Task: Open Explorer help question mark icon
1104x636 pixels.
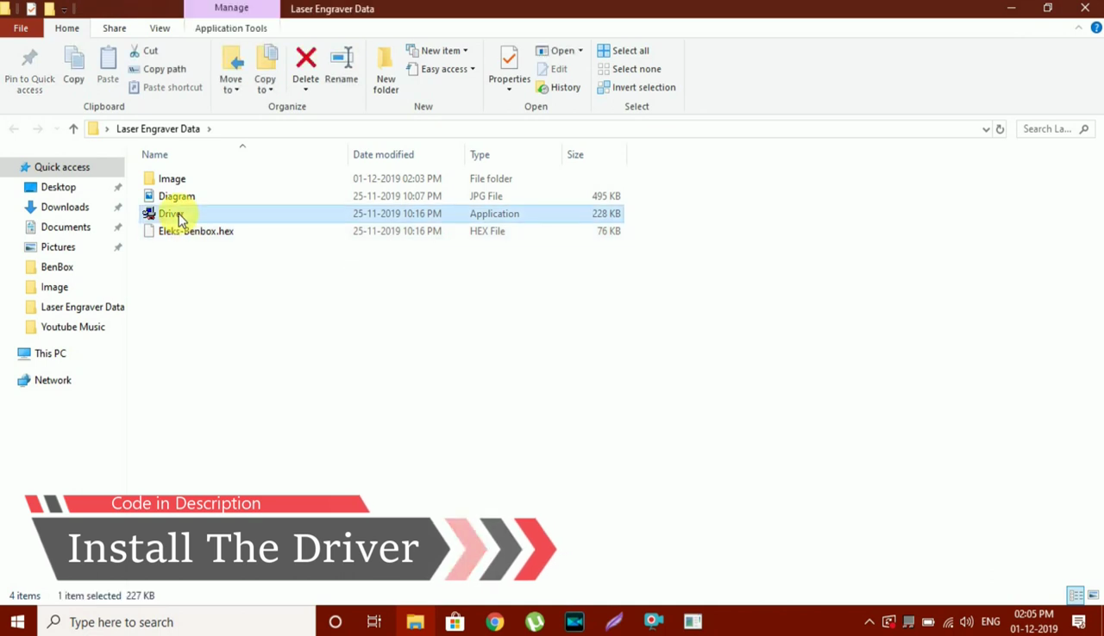Action: [x=1096, y=28]
